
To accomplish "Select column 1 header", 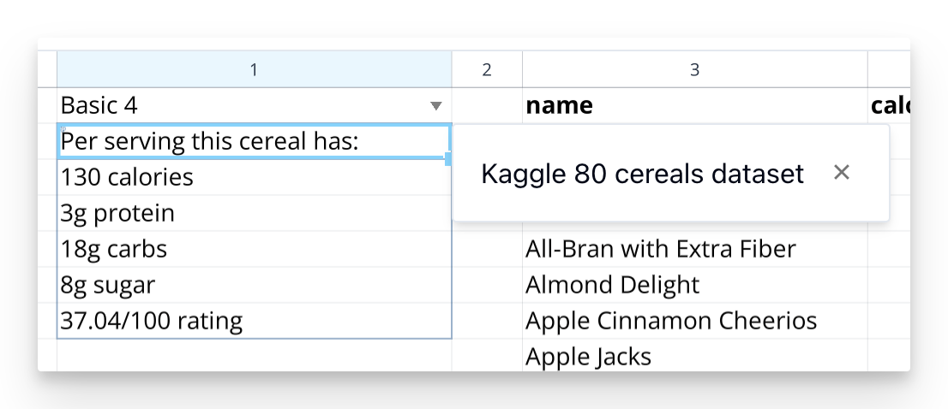I will 254,69.
